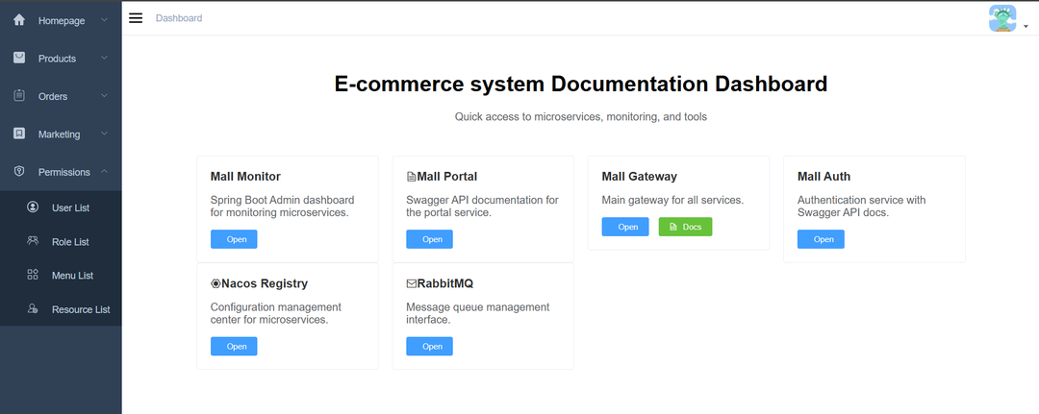Click the Products bag icon in sidebar
The image size is (1039, 414).
tap(19, 58)
